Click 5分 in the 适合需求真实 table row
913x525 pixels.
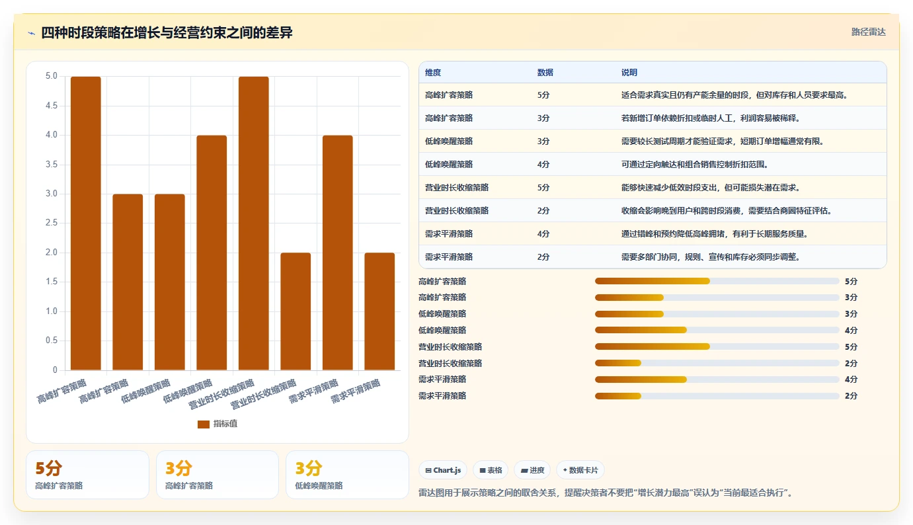(x=543, y=95)
